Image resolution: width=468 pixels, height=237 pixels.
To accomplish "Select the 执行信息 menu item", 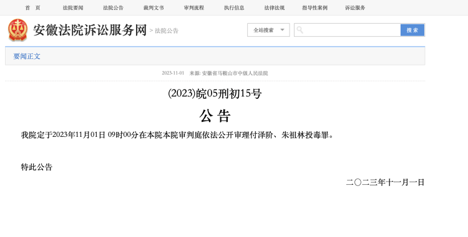I will pyautogui.click(x=234, y=7).
